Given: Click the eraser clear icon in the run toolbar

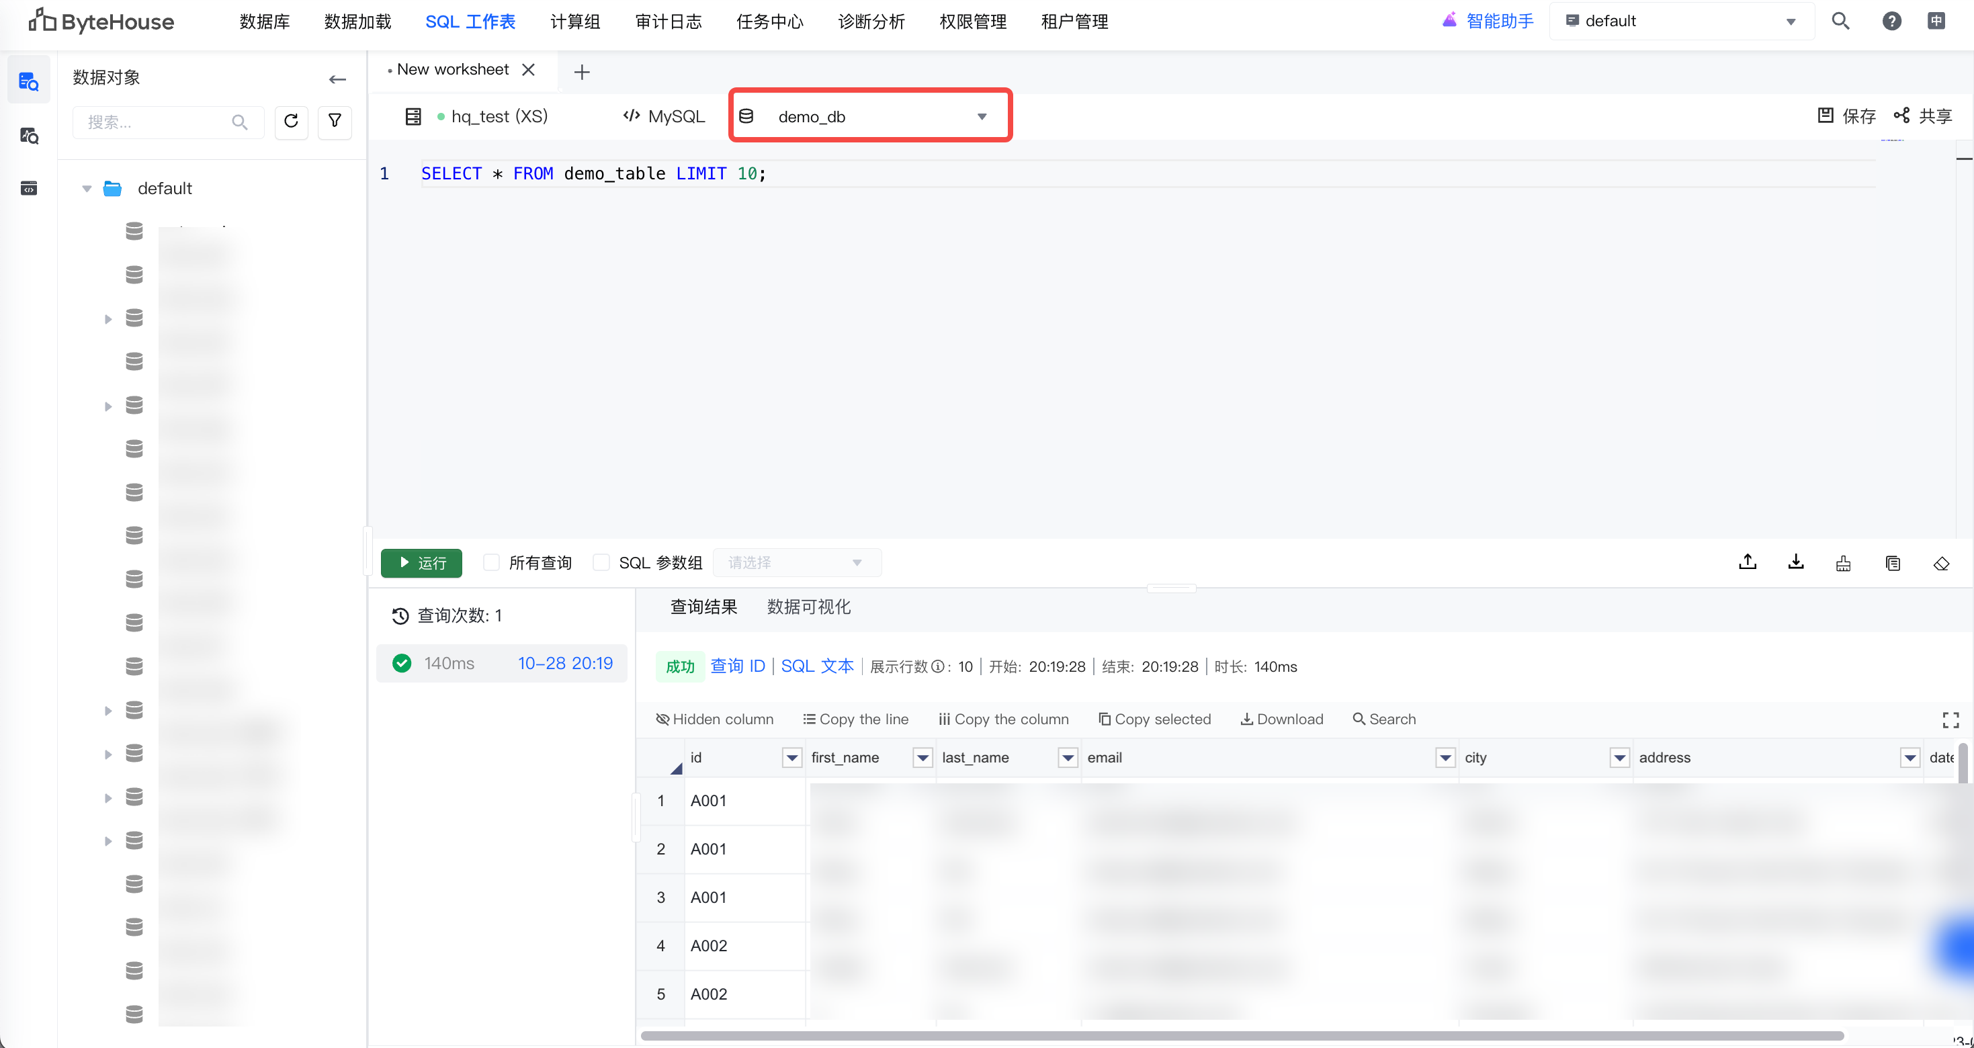Looking at the screenshot, I should (1941, 564).
